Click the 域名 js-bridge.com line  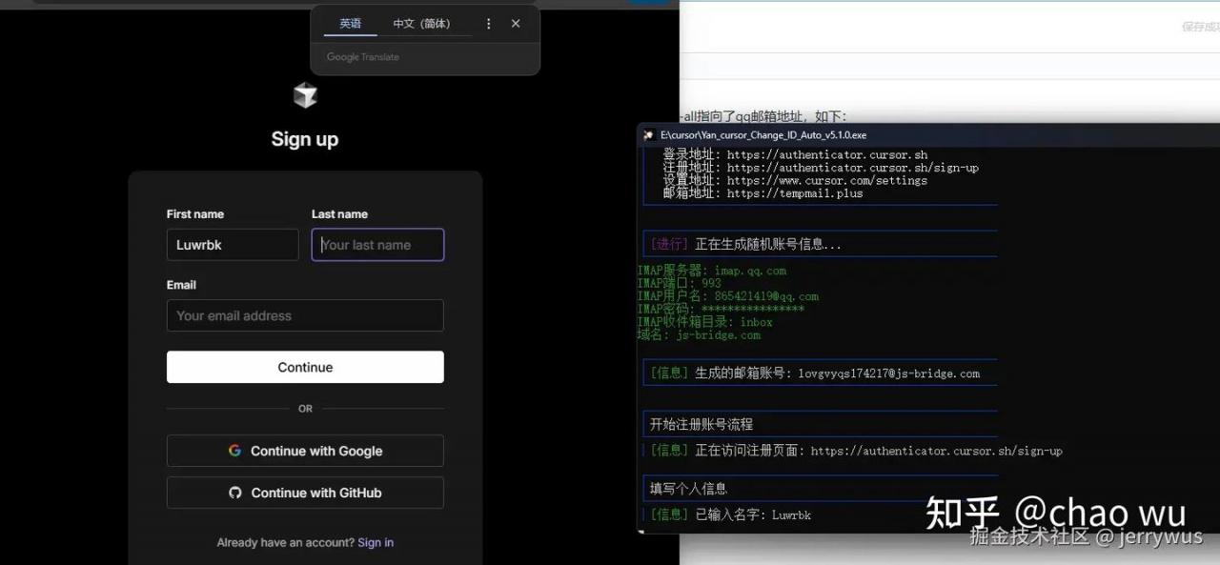(700, 335)
